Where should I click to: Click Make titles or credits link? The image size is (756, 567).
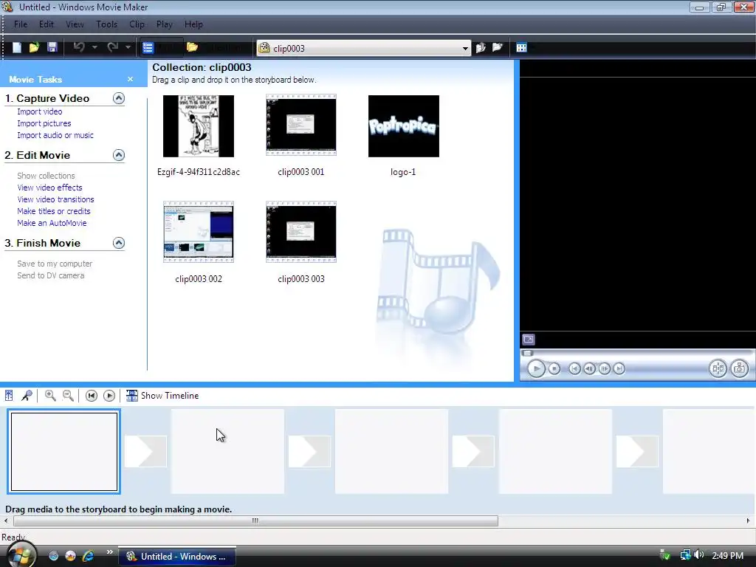coord(53,211)
